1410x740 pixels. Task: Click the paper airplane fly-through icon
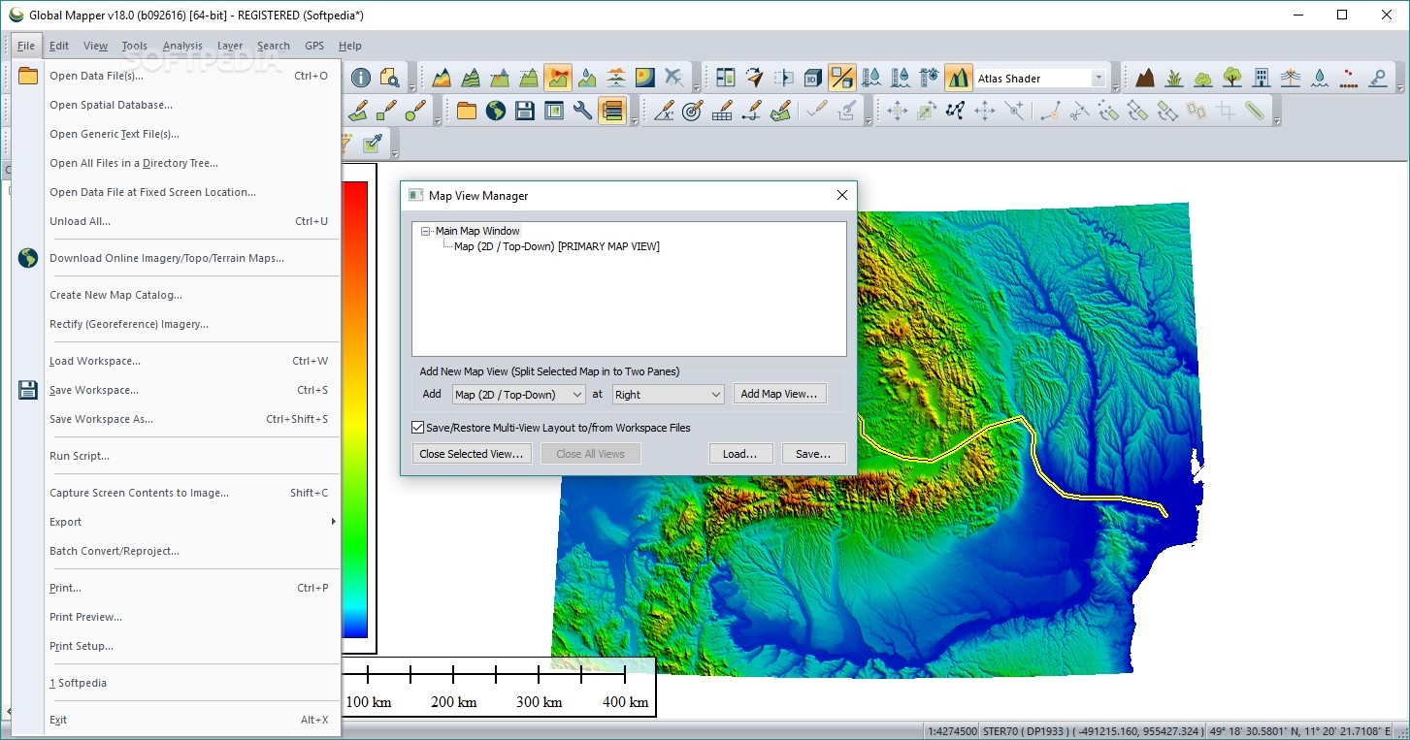tap(754, 78)
